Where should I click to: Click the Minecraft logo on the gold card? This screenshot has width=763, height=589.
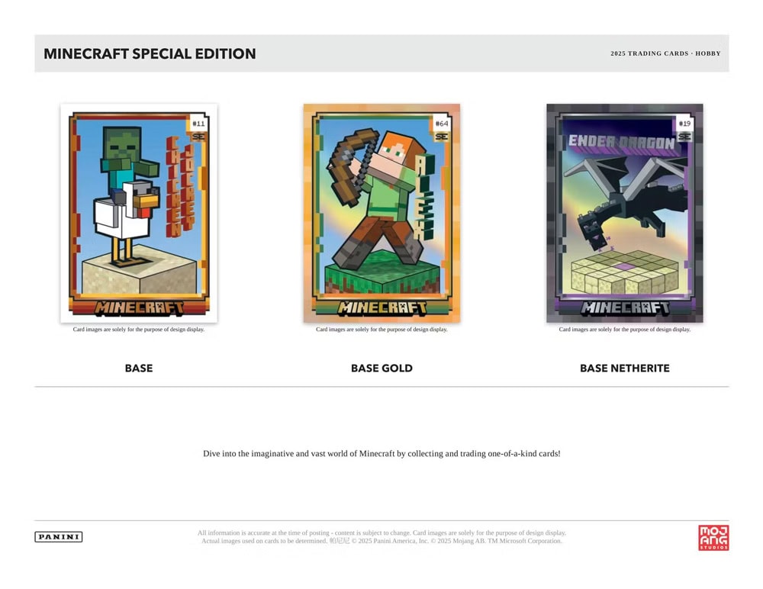coord(382,307)
